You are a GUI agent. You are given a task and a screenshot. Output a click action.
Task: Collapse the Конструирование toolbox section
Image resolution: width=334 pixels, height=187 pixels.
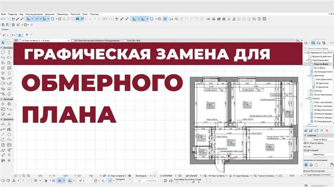coord(1,48)
